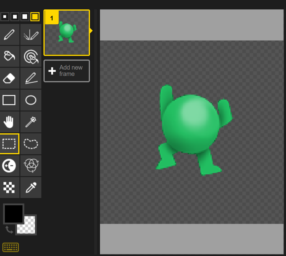The height and width of the screenshot is (256, 286).
Task: Click Add new frame button
Action: point(67,71)
